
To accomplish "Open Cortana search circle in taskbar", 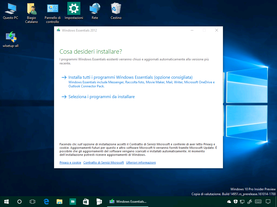I will click(x=19, y=202).
